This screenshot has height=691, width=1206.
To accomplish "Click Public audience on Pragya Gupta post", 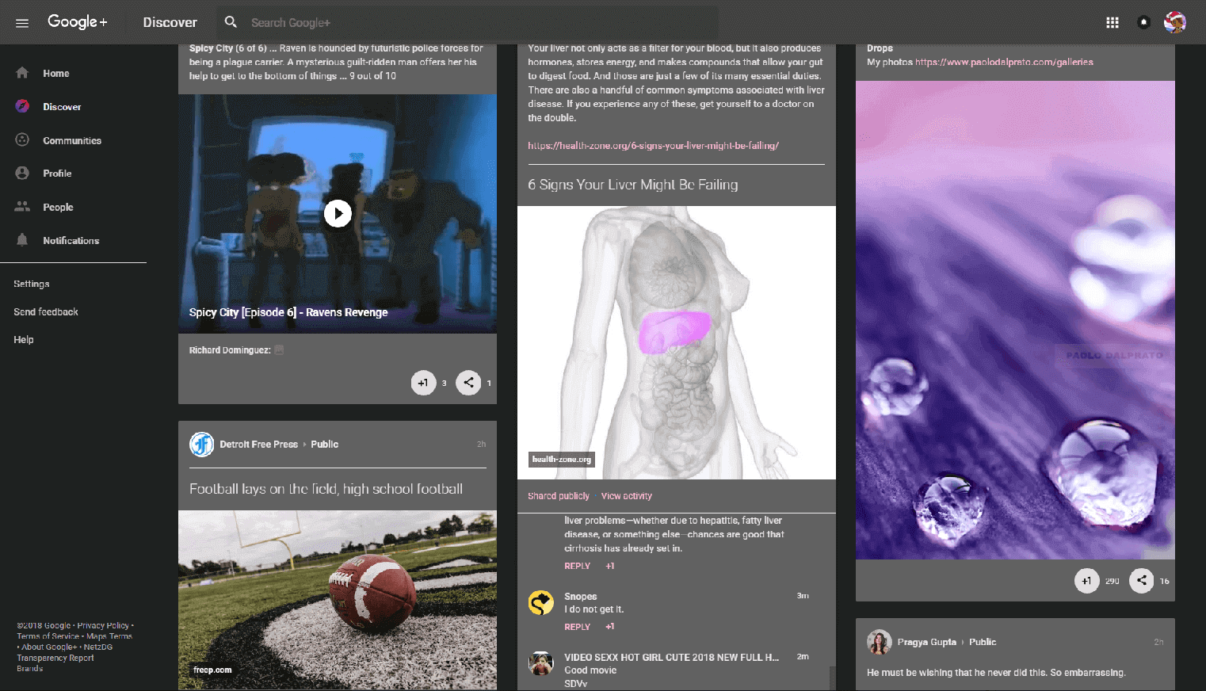I will pos(983,642).
